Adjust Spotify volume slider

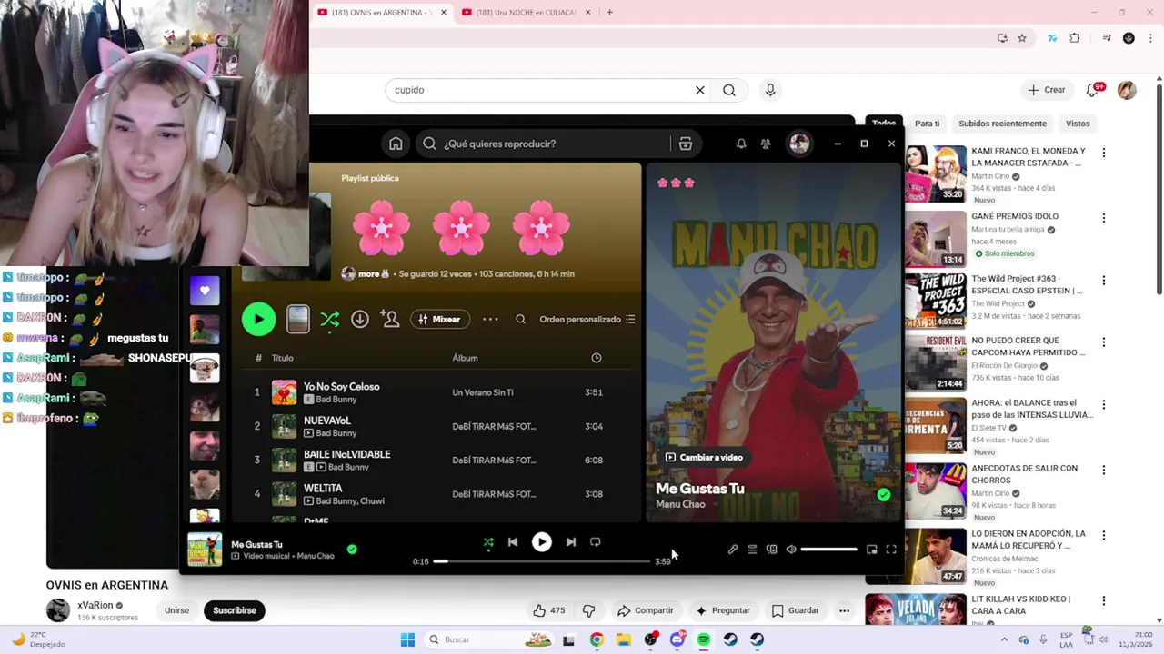(x=828, y=550)
